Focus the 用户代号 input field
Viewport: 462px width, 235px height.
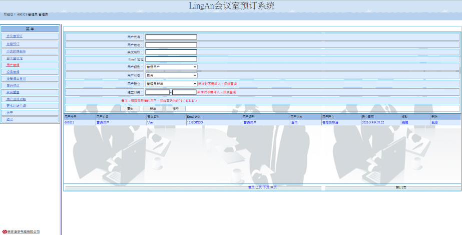click(x=171, y=37)
